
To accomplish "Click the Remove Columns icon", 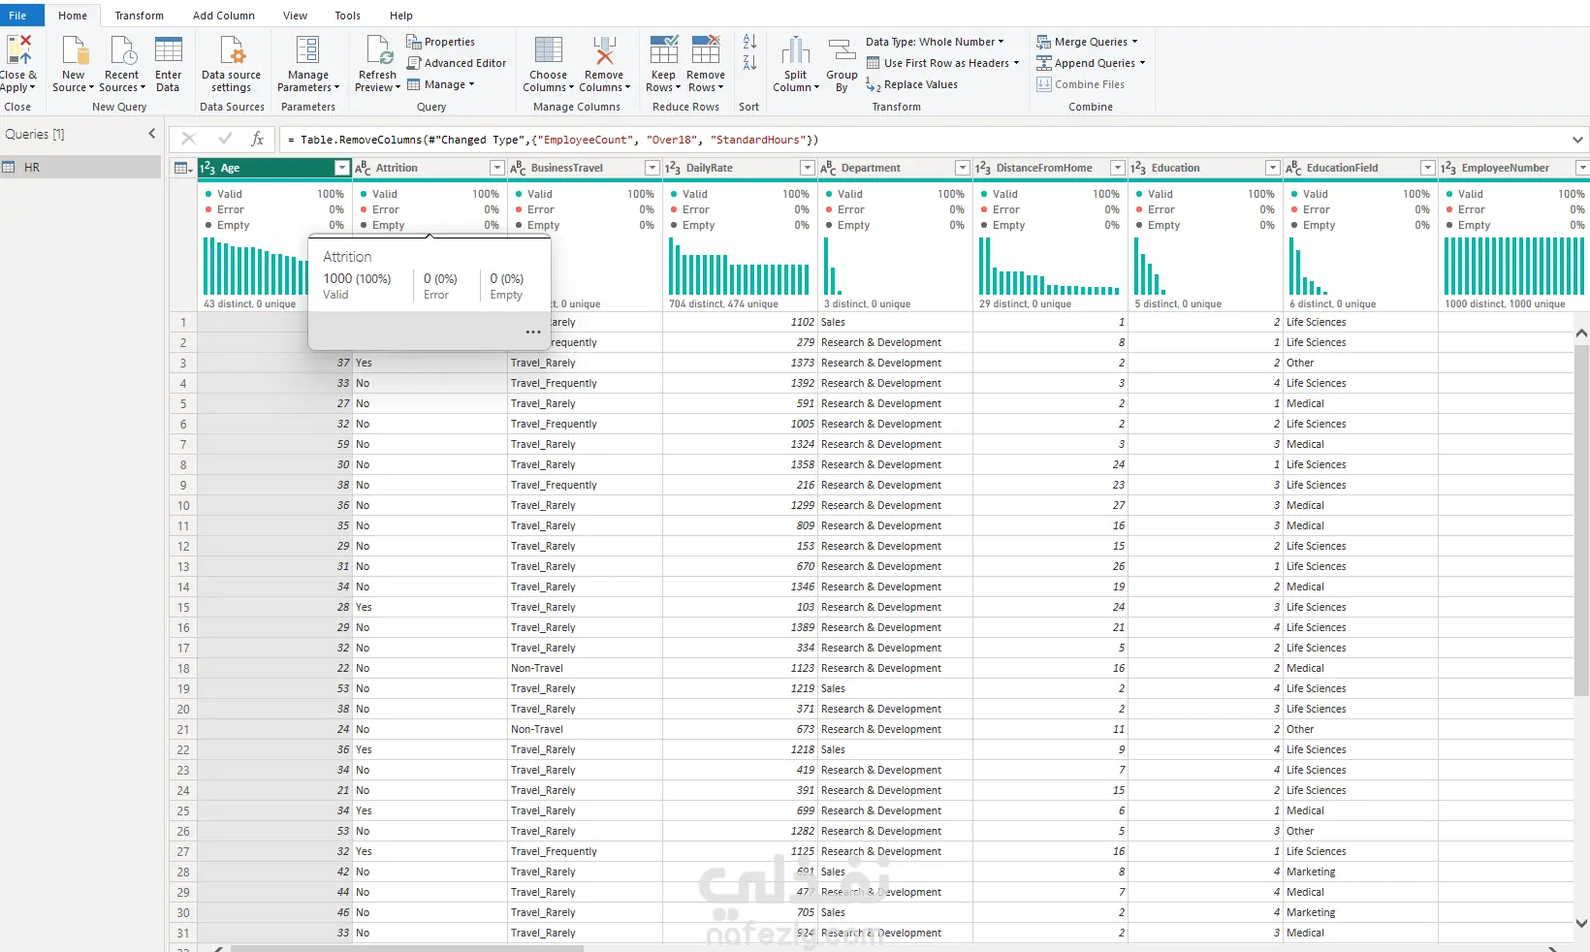I will click(x=605, y=49).
